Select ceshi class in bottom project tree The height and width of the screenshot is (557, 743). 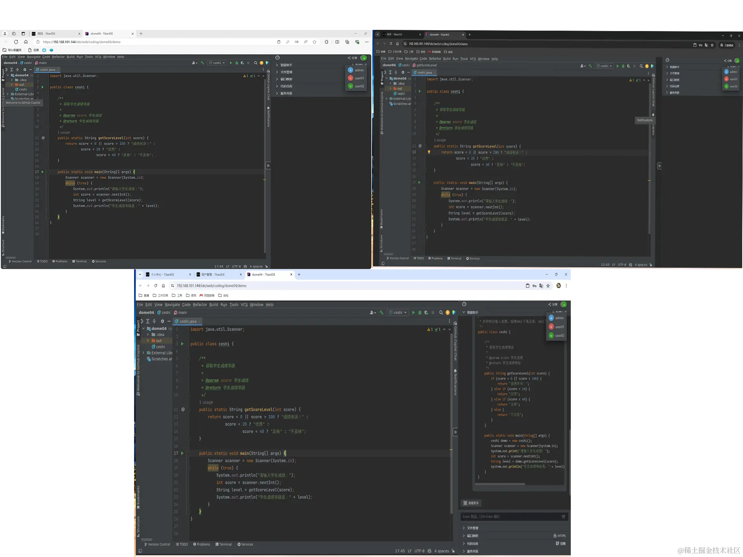158,347
